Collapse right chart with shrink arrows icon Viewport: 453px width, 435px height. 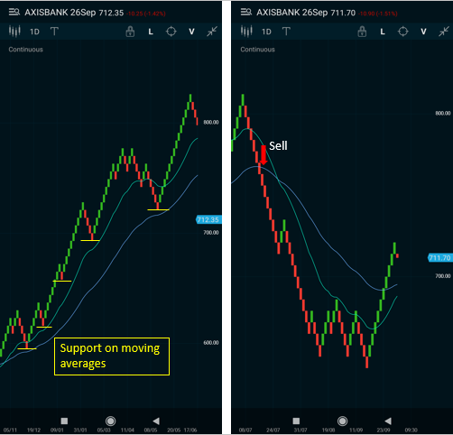[x=444, y=32]
